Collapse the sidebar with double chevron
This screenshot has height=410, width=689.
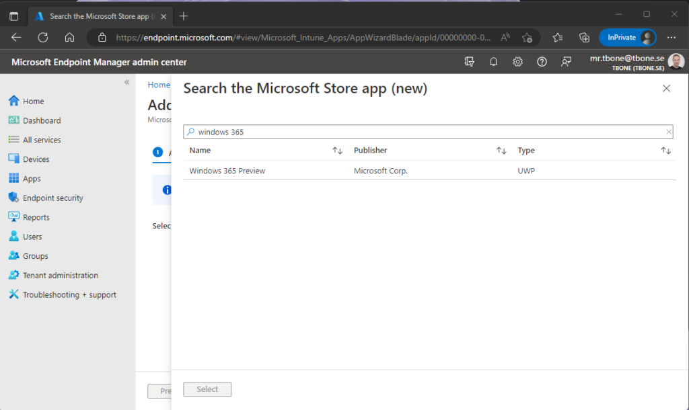pyautogui.click(x=127, y=82)
